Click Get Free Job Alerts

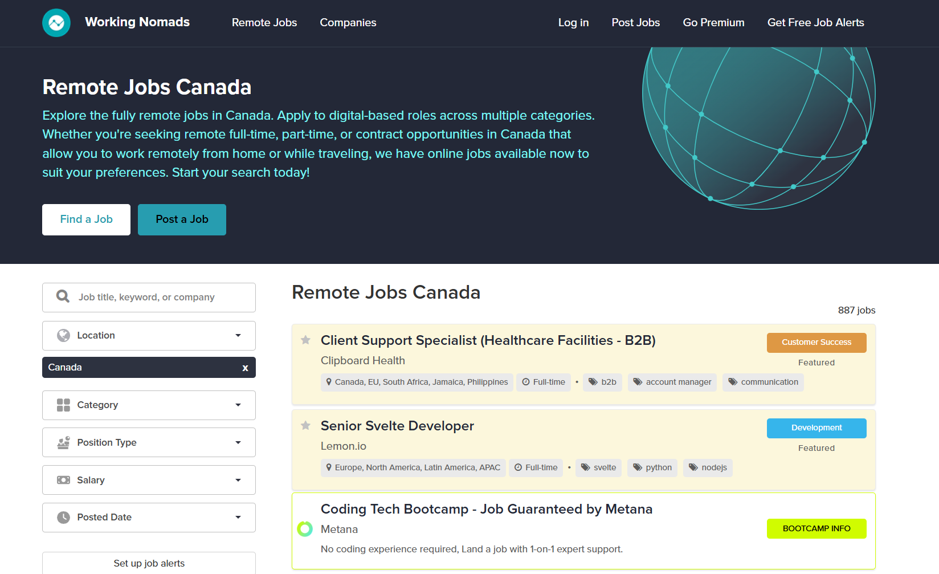pyautogui.click(x=815, y=23)
